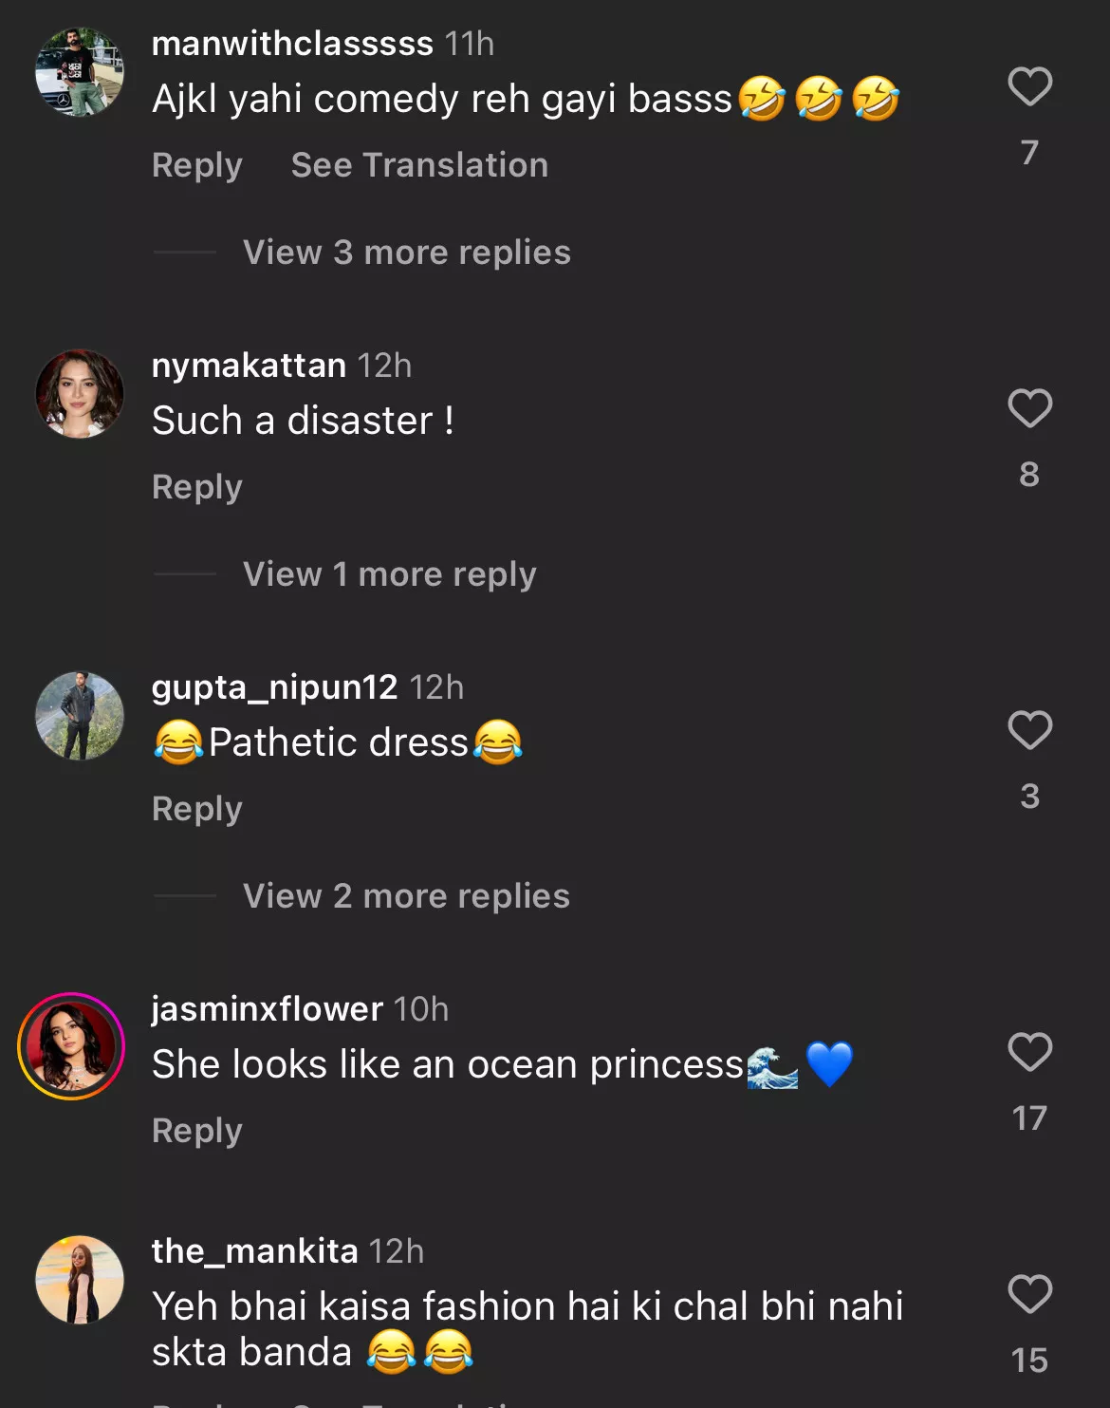Screen dimensions: 1110x1408
Task: Open the_mankita's profile avatar
Action: point(80,1280)
